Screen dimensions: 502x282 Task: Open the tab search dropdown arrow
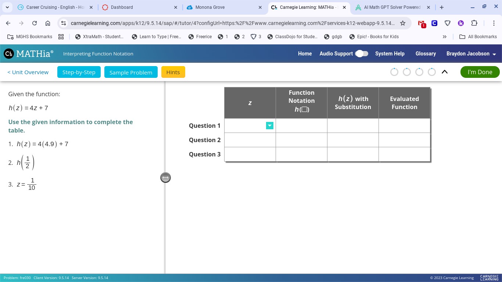(x=7, y=7)
